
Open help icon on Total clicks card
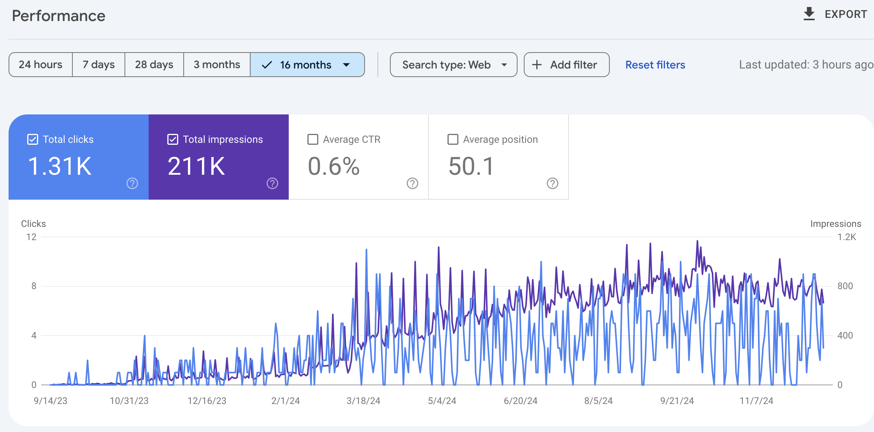132,183
